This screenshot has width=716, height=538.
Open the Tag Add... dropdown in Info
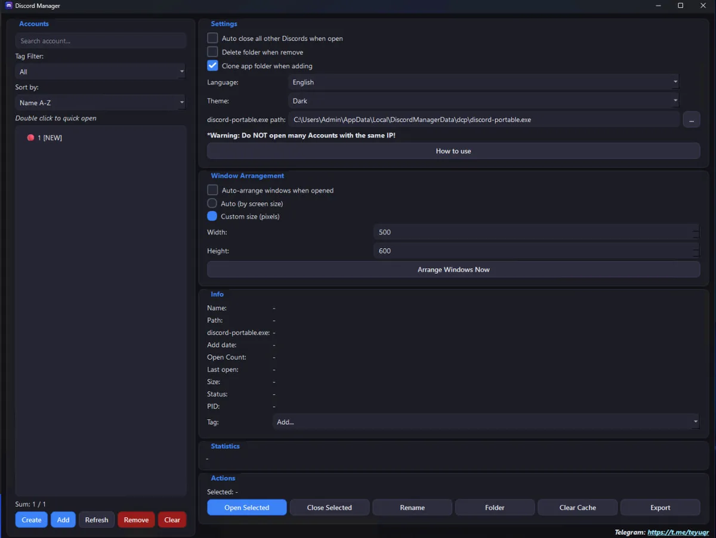[486, 422]
